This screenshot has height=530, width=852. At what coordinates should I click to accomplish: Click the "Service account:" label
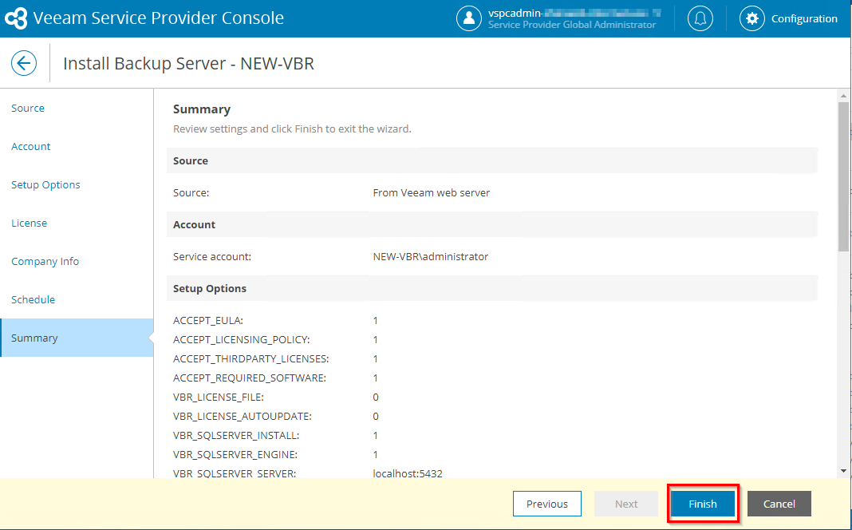[x=212, y=256]
